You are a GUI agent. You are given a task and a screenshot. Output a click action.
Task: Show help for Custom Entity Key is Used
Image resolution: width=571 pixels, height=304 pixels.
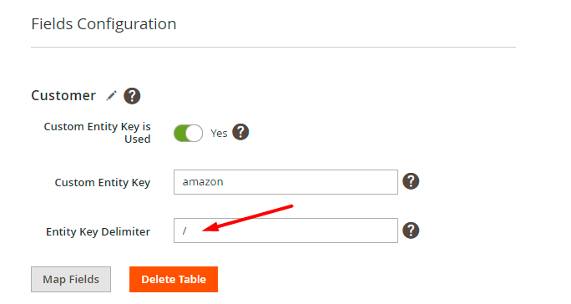(x=240, y=132)
